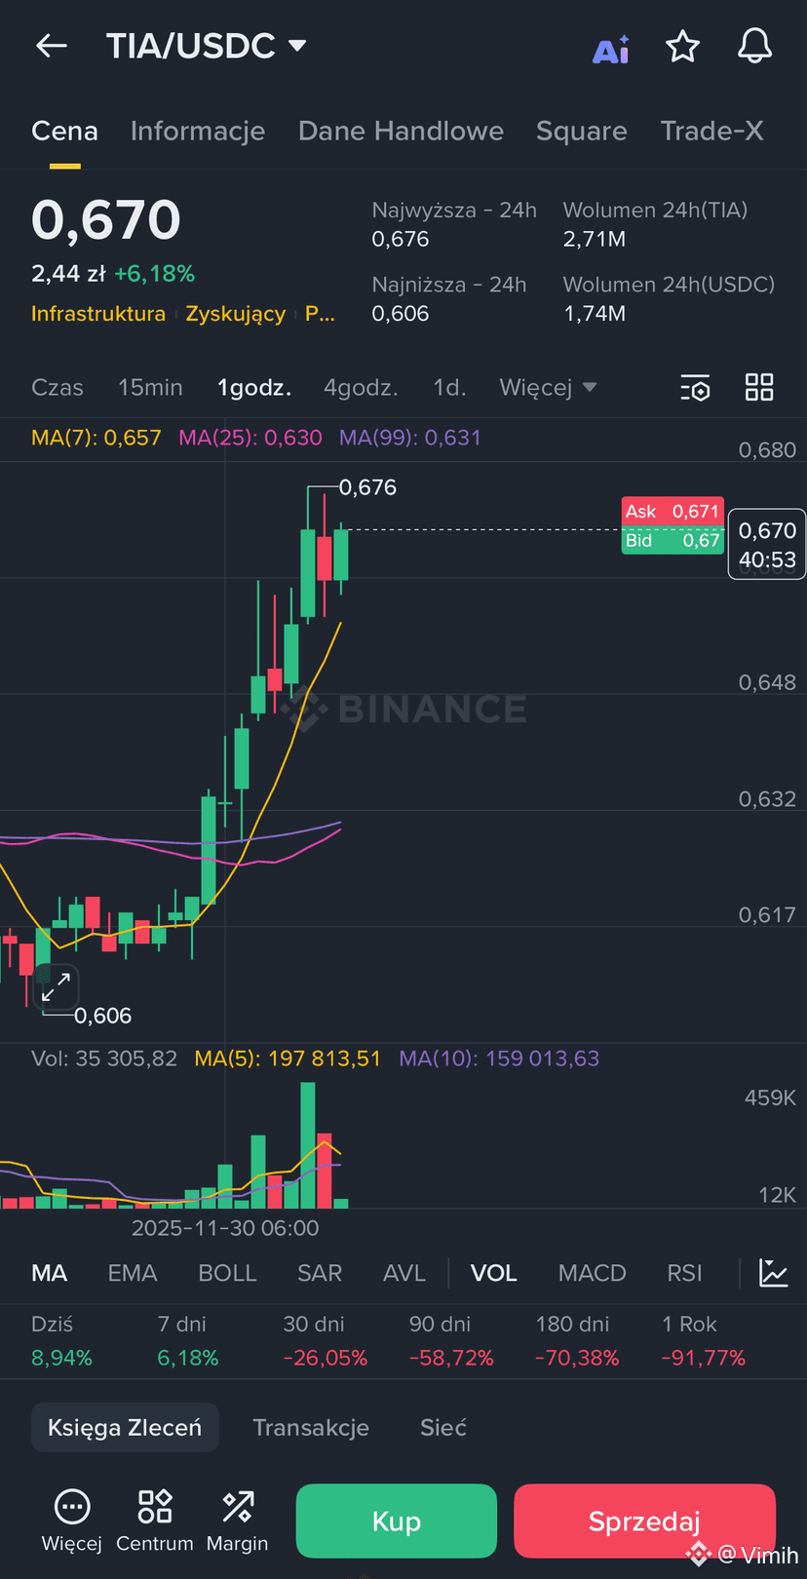Tap the truncated P... tag
This screenshot has width=807, height=1579.
(320, 314)
